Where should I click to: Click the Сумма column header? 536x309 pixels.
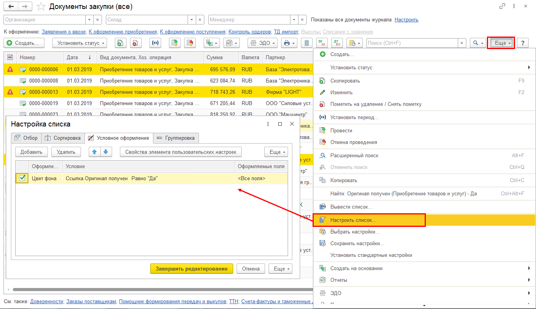[215, 57]
